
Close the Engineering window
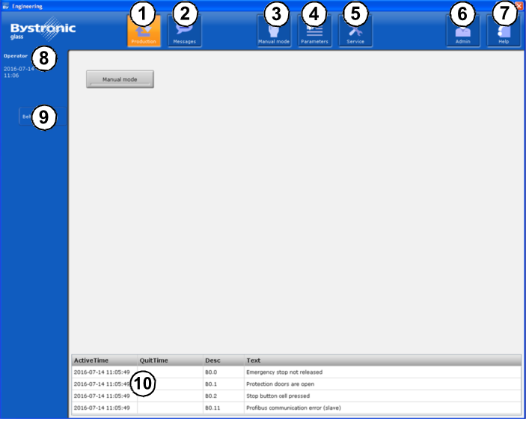(x=519, y=5)
